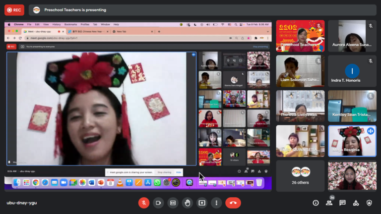Toggle the camera on or off
This screenshot has height=214, width=381.
point(159,203)
